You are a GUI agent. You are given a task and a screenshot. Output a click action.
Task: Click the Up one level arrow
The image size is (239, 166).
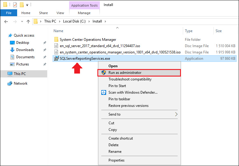tap(28, 21)
